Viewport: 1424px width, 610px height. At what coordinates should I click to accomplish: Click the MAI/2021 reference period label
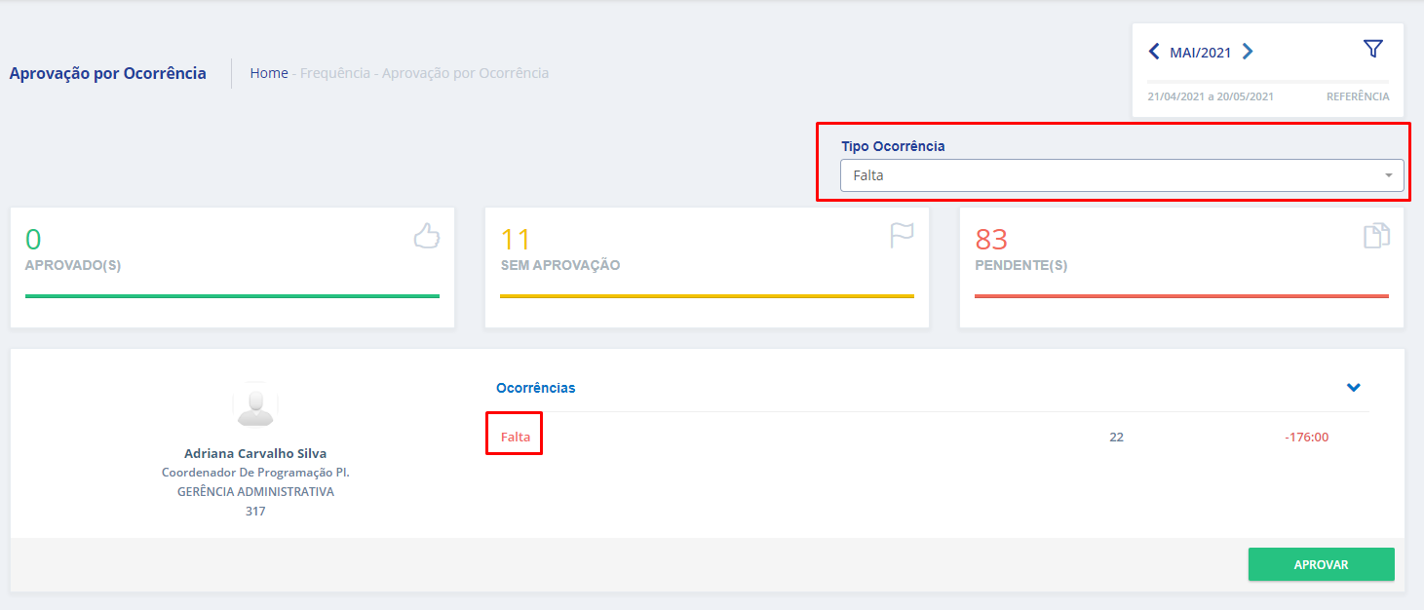(1201, 53)
